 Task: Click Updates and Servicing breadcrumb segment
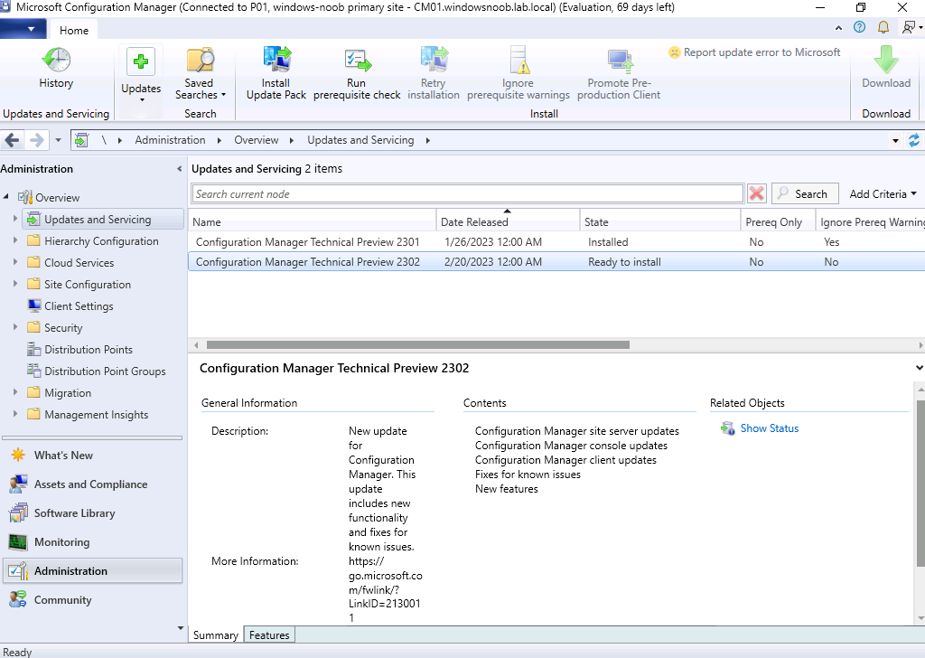(360, 140)
